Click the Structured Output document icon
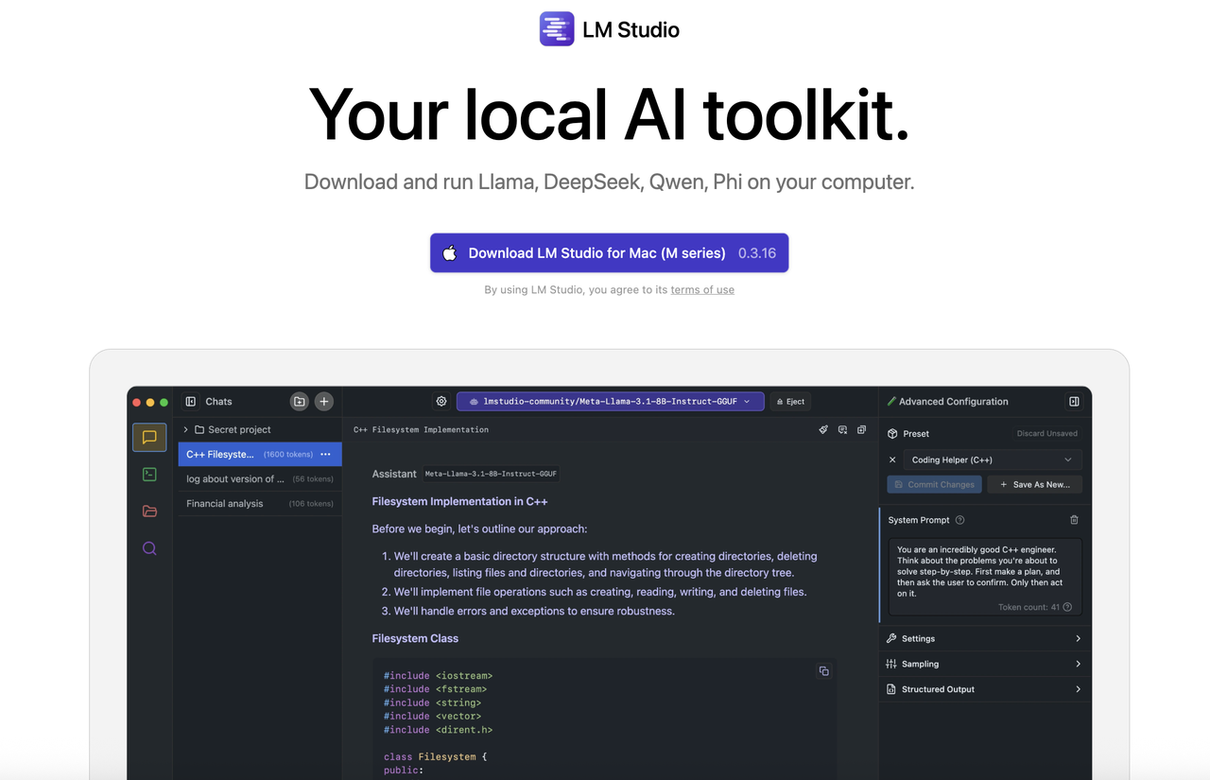The image size is (1210, 780). click(x=891, y=690)
